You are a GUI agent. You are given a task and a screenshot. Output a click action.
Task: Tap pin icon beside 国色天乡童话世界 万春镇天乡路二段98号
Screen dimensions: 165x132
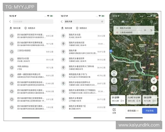pyautogui.click(x=63, y=60)
